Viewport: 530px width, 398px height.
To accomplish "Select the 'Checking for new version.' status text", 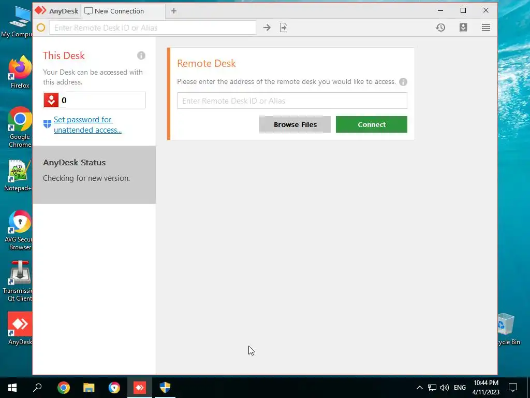I will coord(86,178).
